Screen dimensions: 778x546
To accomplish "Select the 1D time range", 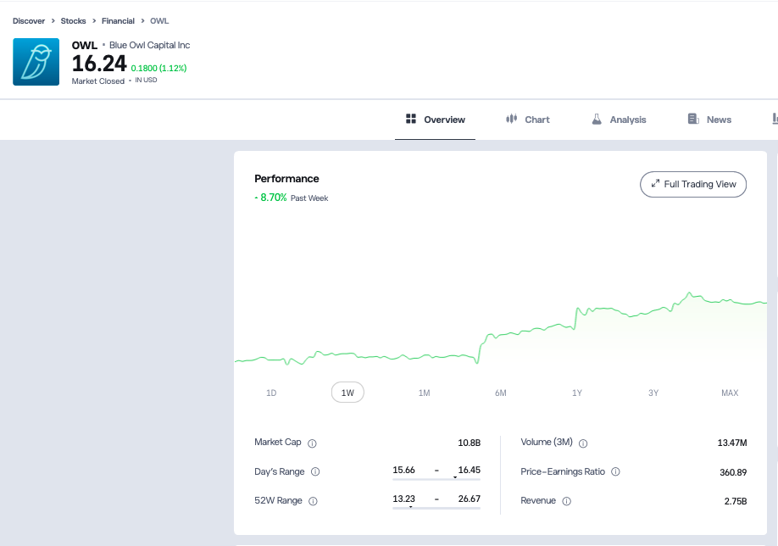I will coord(271,393).
